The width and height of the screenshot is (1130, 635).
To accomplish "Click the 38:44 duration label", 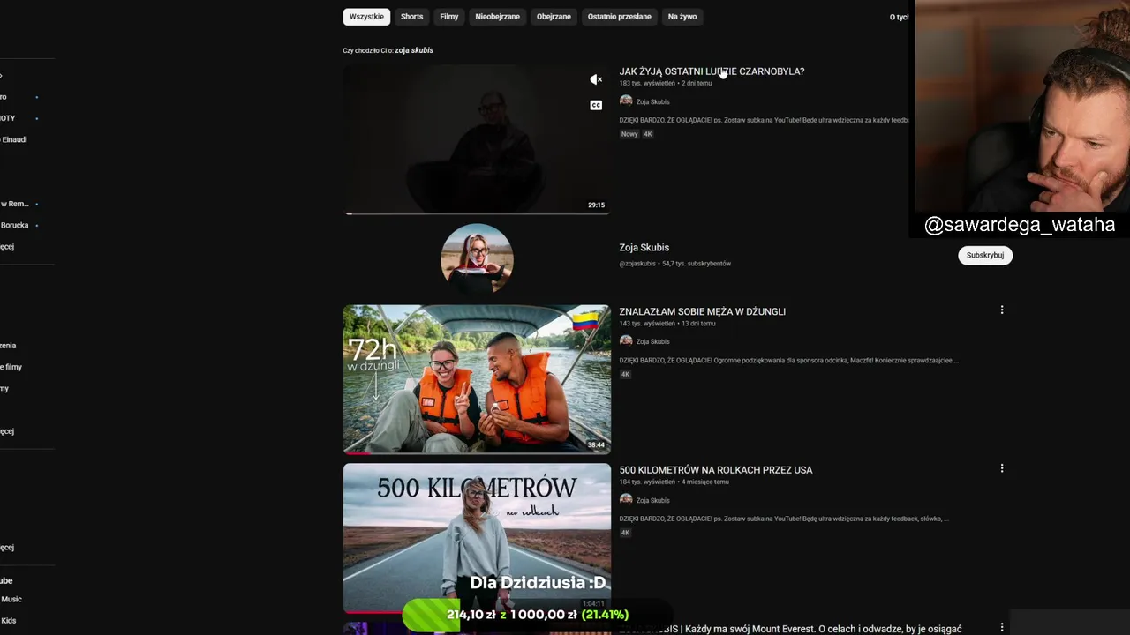I will click(597, 445).
